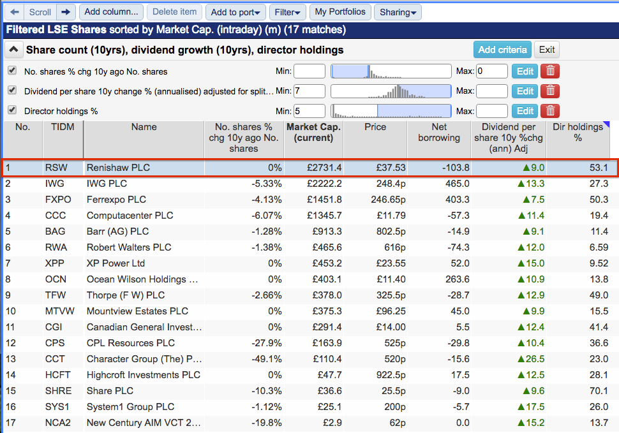Exit the filter editor

click(547, 50)
